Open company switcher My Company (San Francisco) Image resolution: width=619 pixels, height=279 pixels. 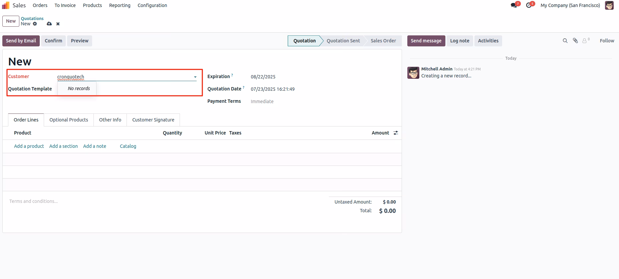tap(570, 5)
